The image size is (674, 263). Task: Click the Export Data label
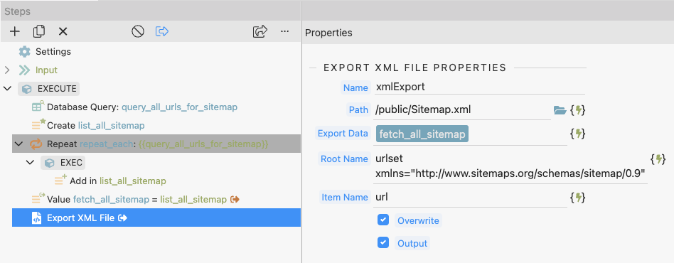tap(343, 133)
